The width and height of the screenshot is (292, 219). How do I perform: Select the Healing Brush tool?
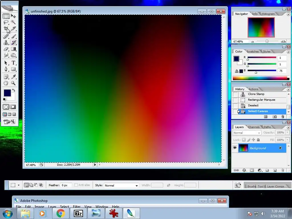(6, 36)
